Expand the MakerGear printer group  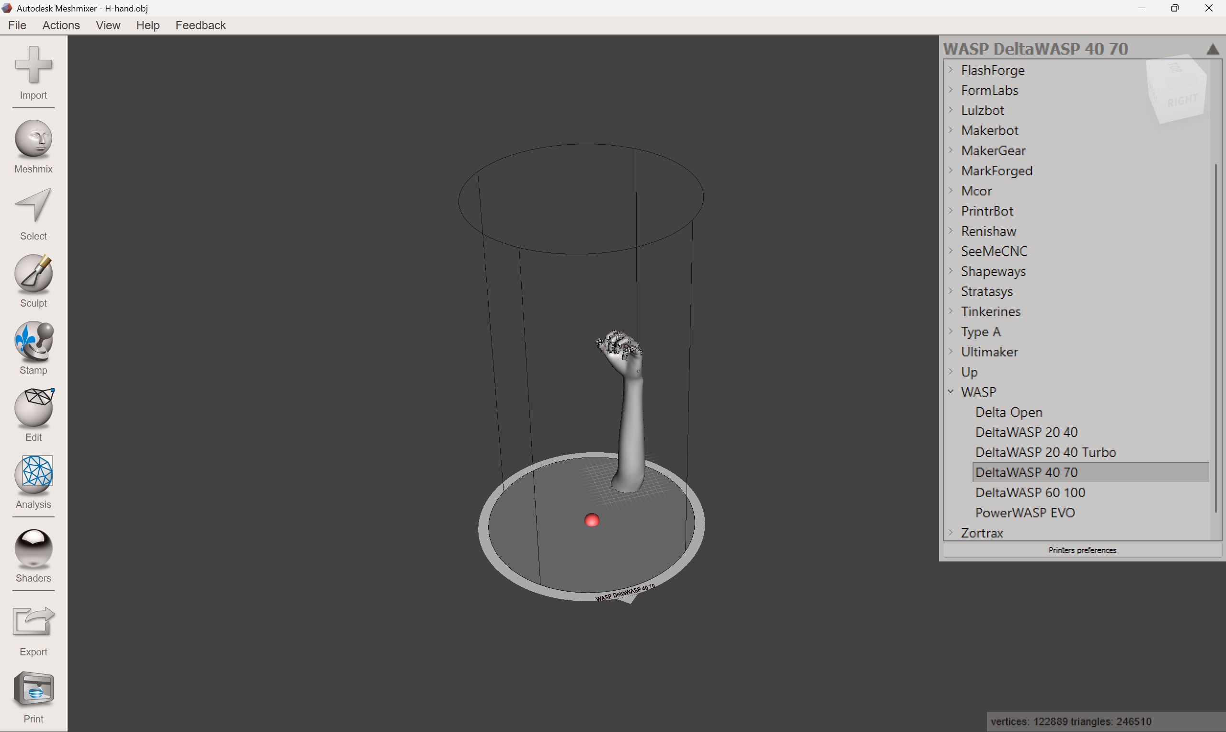[x=951, y=150]
